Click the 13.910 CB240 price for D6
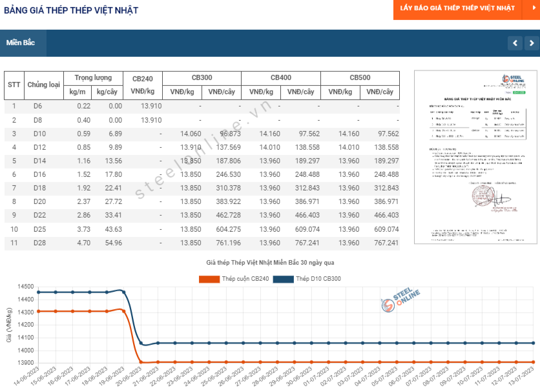The image size is (540, 390). pyautogui.click(x=151, y=106)
